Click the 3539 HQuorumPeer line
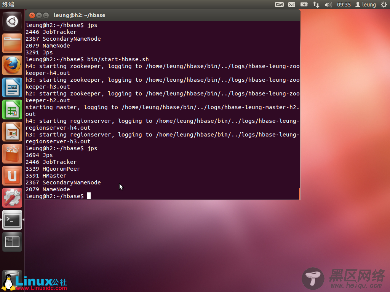The width and height of the screenshot is (390, 292). pyautogui.click(x=53, y=169)
